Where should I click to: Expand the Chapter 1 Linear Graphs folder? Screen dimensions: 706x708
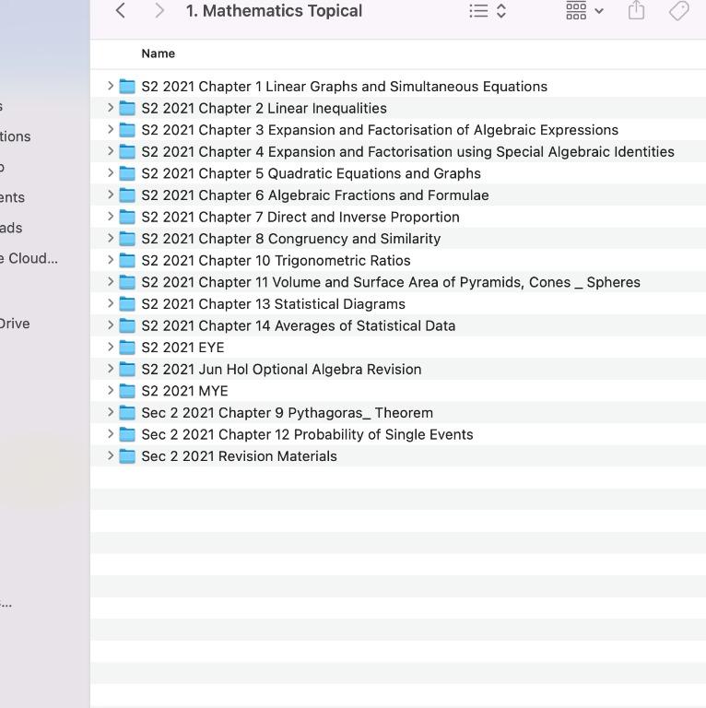pyautogui.click(x=111, y=86)
